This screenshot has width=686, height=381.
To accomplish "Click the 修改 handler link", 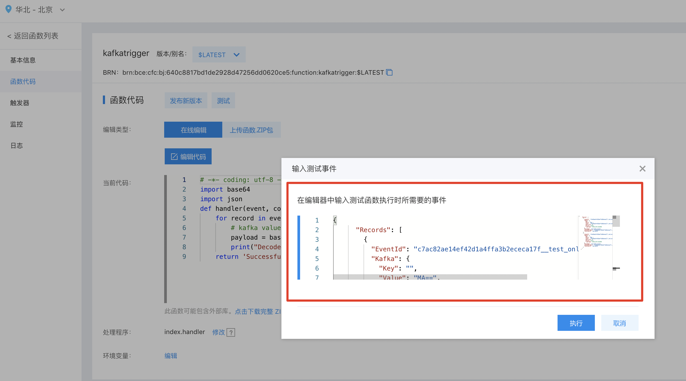I will coord(219,332).
